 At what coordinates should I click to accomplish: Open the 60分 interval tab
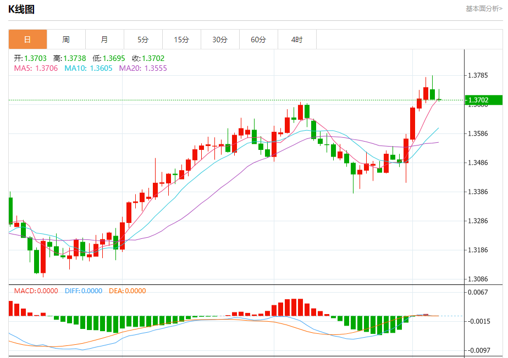258,40
